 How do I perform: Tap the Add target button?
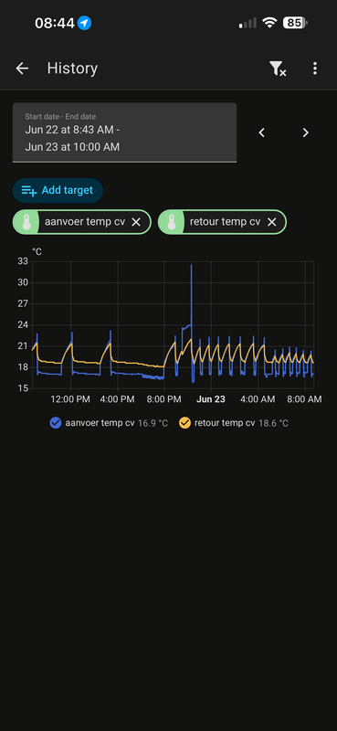[x=58, y=190]
